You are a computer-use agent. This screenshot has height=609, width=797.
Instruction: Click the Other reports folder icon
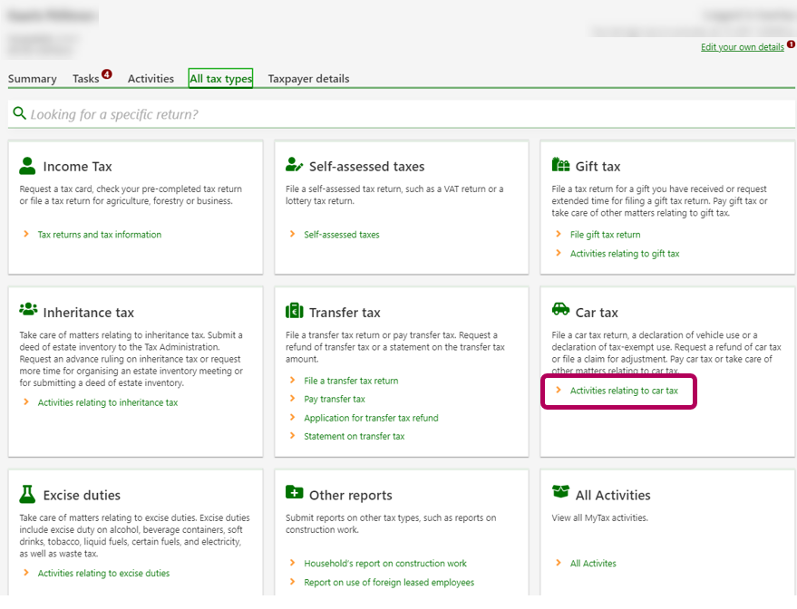pos(294,493)
